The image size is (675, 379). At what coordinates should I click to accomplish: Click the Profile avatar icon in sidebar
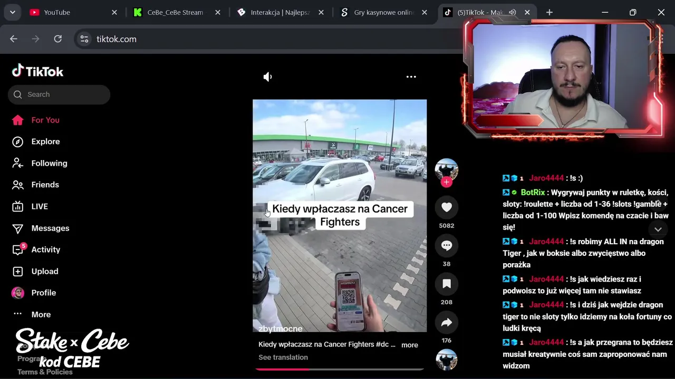[18, 293]
